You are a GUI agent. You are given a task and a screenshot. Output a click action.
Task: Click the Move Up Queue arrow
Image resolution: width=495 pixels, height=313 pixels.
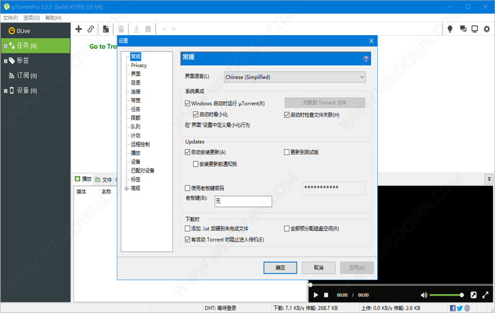click(164, 29)
